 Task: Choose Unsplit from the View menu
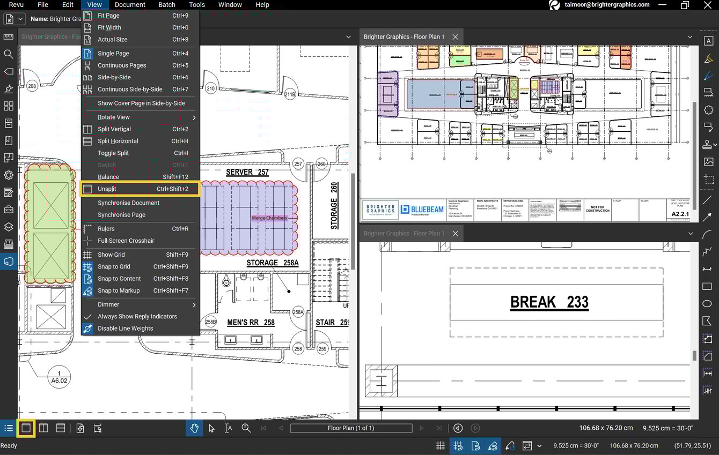click(x=107, y=189)
